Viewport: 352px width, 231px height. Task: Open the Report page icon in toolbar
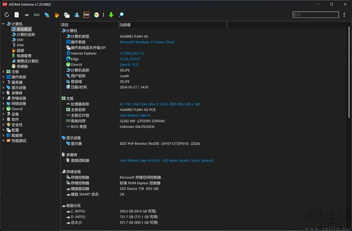pyautogui.click(x=16, y=15)
